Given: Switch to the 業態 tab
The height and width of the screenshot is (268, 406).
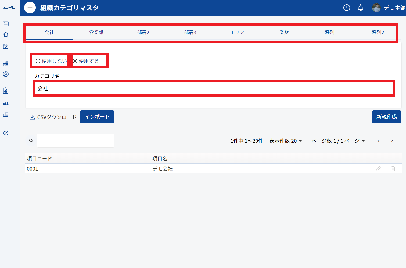Looking at the screenshot, I should coord(284,33).
